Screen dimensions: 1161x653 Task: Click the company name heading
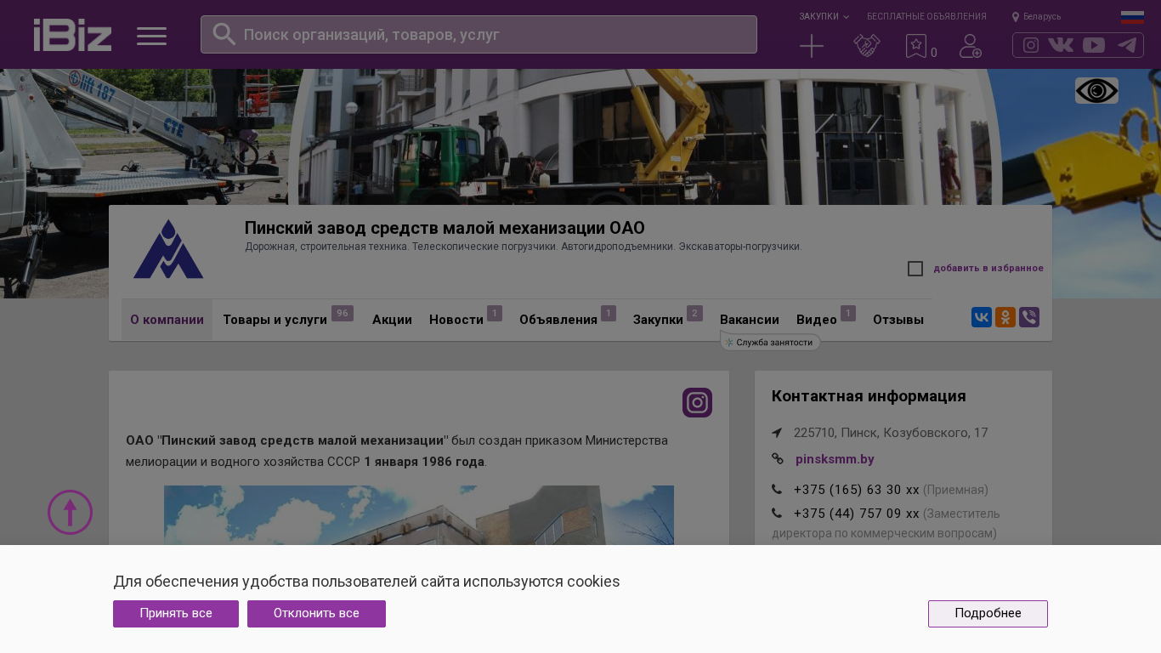(x=445, y=228)
